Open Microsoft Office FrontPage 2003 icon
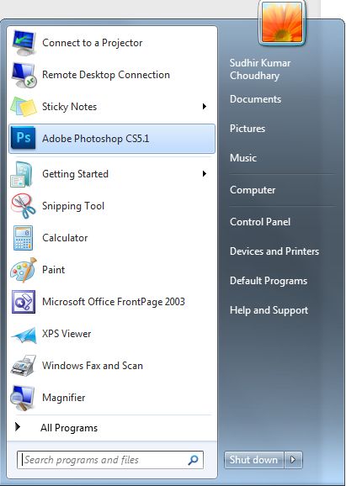This screenshot has width=346, height=486. 24,302
